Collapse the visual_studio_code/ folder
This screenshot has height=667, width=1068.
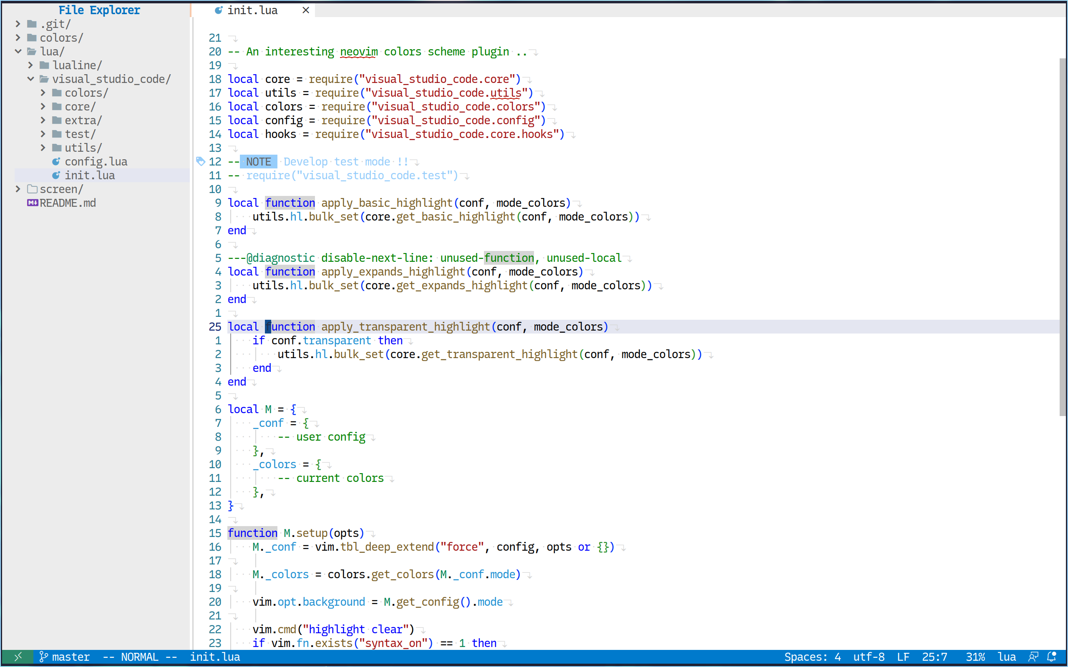30,79
